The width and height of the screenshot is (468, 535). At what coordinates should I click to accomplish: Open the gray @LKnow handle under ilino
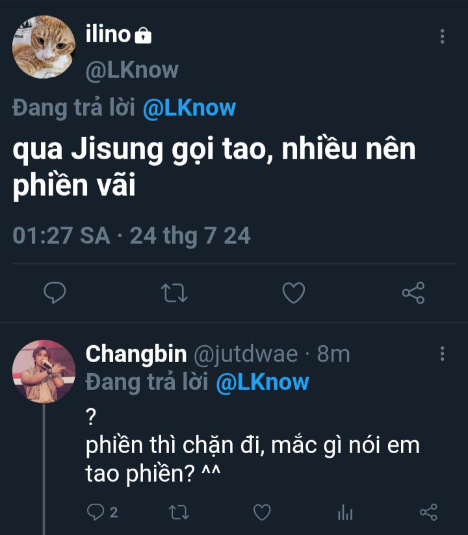[132, 71]
